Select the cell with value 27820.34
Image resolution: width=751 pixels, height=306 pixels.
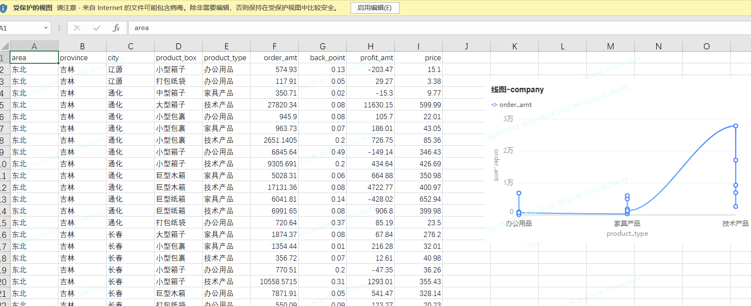click(274, 105)
